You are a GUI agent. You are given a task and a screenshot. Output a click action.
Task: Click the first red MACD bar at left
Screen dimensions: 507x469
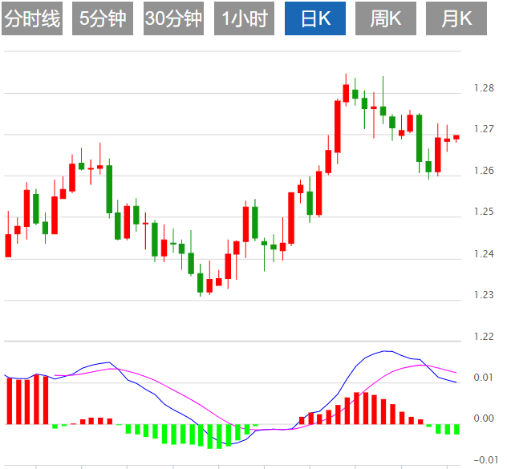(10, 401)
